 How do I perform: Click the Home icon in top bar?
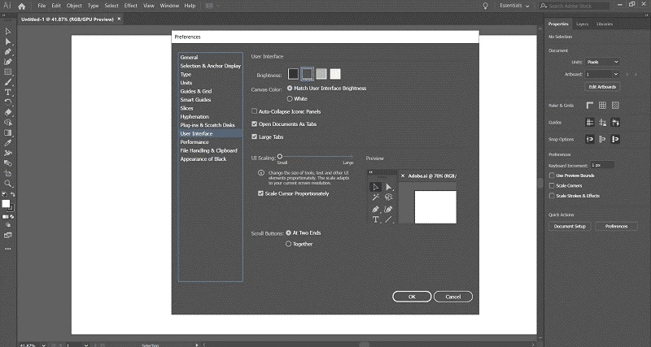click(23, 7)
